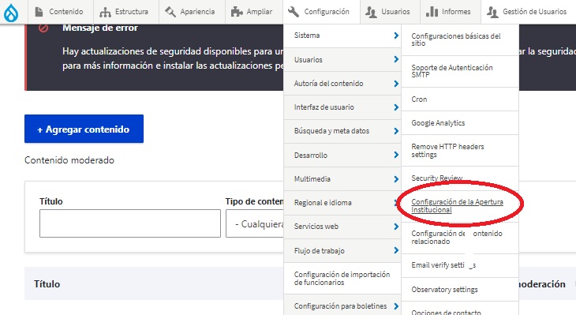This screenshot has height=315, width=576.
Task: Click the Apariencia brush icon
Action: tap(170, 12)
